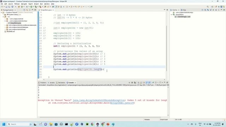Collapse the src folder node

click(x=3, y=17)
